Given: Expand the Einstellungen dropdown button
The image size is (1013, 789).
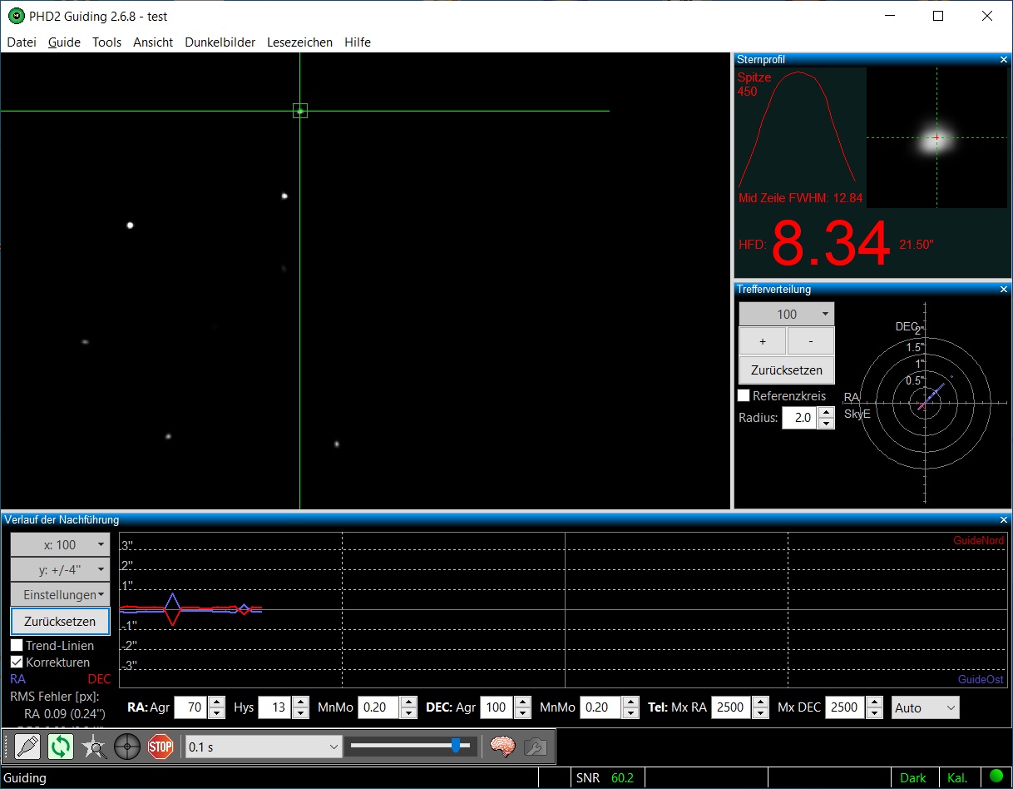Looking at the screenshot, I should coord(60,594).
